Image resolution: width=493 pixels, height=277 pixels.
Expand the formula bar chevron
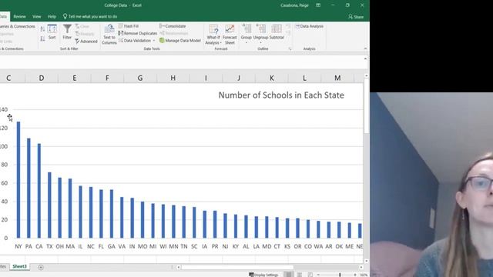(365, 58)
